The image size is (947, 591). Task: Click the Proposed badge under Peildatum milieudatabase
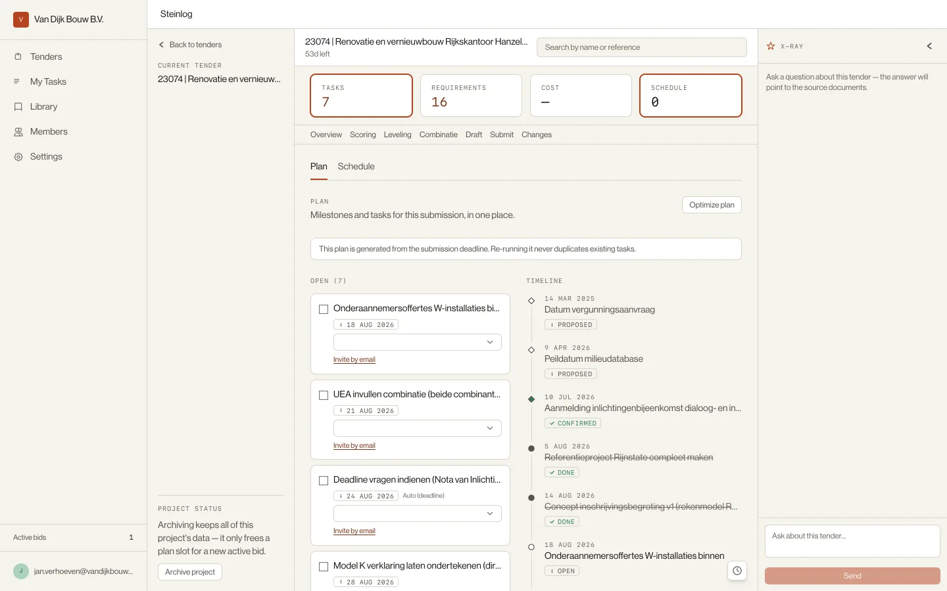[x=571, y=374]
